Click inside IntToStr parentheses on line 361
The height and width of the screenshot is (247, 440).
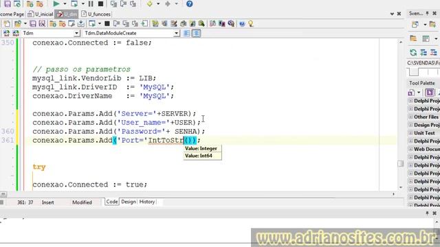point(190,140)
